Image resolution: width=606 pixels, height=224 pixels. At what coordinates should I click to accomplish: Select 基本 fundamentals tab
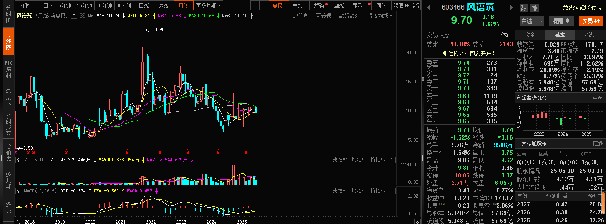pyautogui.click(x=560, y=35)
